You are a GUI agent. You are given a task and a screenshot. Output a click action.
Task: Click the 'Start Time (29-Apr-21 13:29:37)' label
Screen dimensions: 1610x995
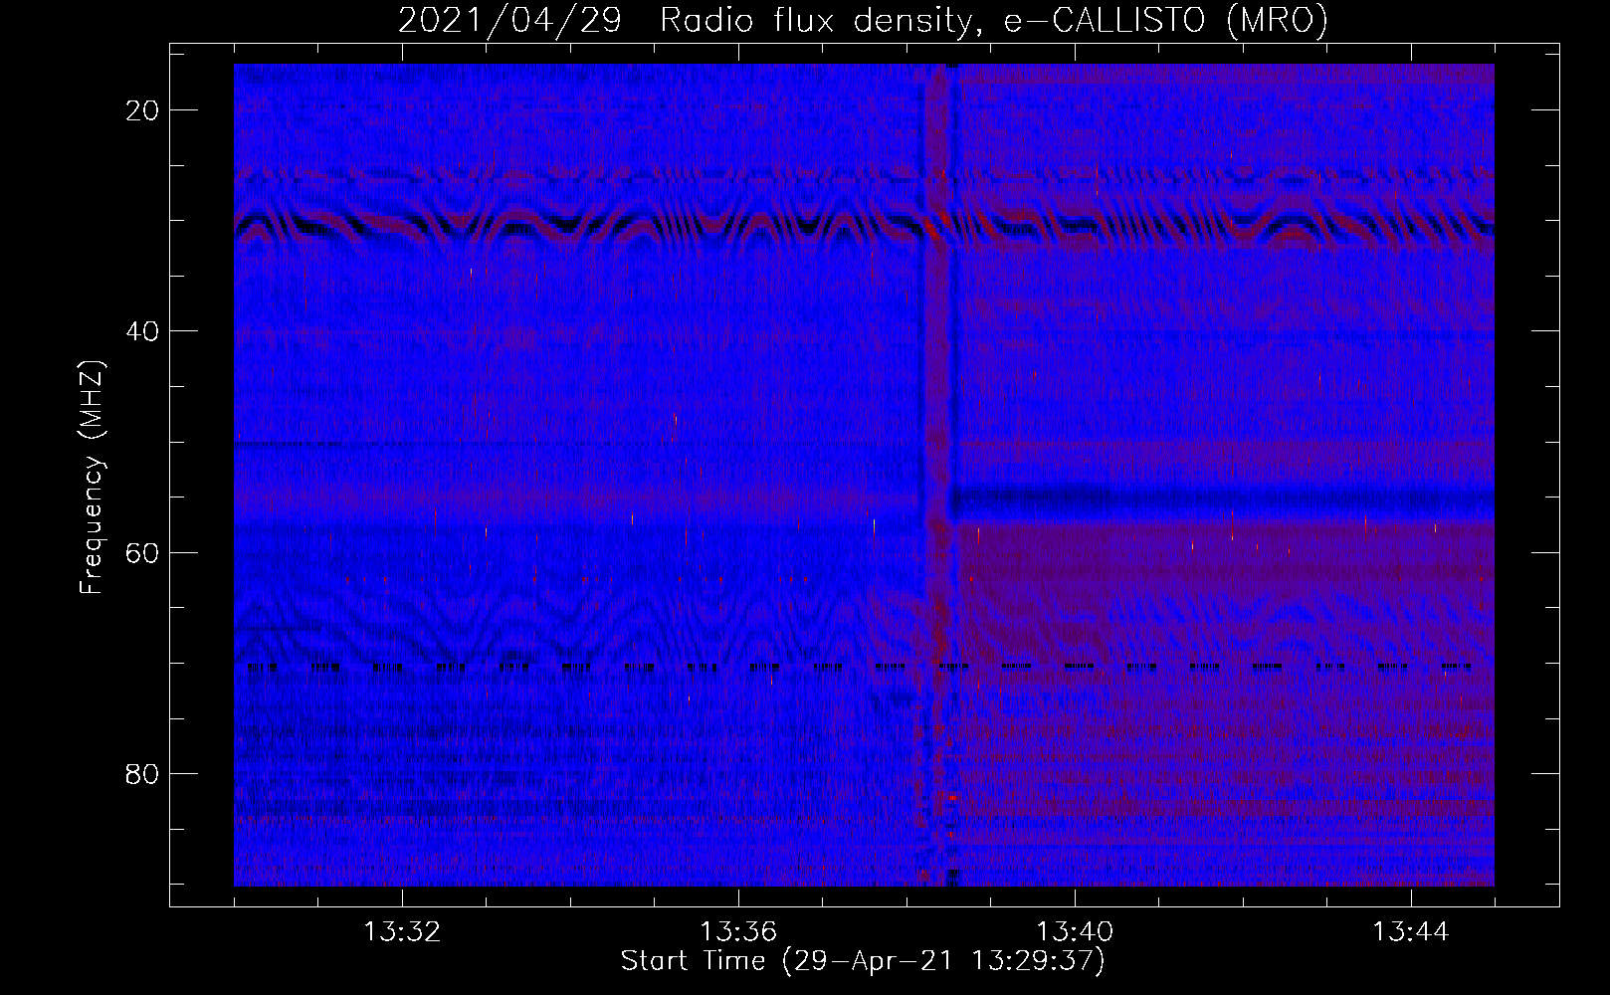(x=863, y=961)
